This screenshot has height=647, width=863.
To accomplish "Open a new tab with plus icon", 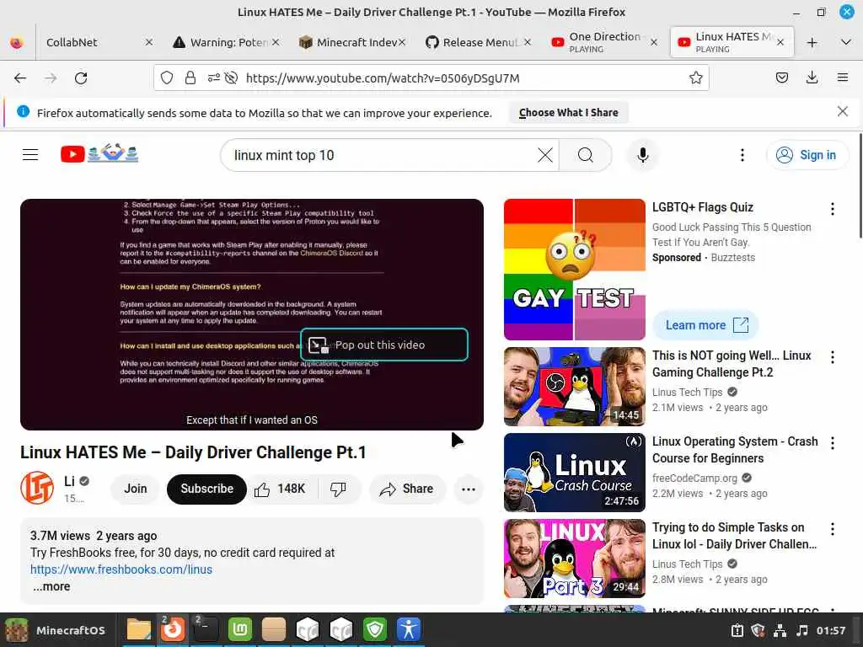I will coord(812,42).
